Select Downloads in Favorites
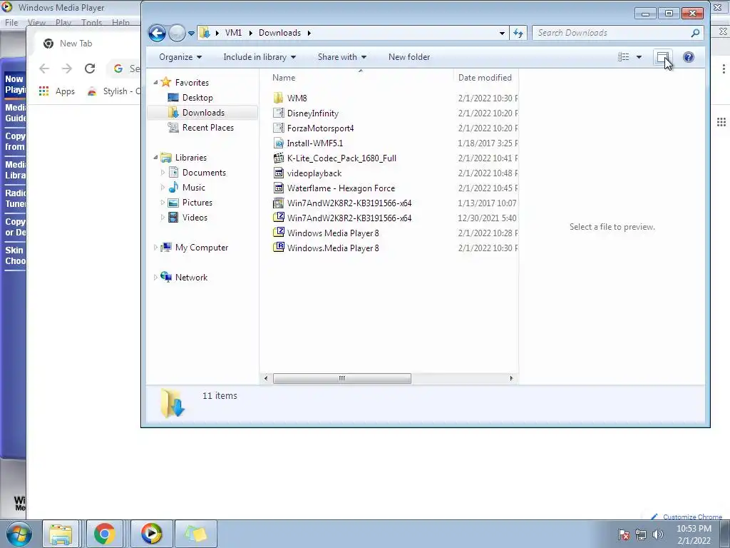Screen dimensions: 730x548 click(203, 112)
